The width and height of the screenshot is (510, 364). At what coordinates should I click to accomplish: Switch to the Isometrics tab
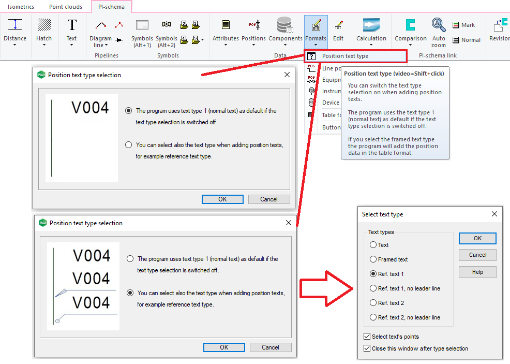click(21, 7)
